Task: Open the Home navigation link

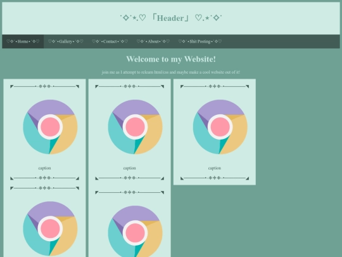Action: point(23,41)
